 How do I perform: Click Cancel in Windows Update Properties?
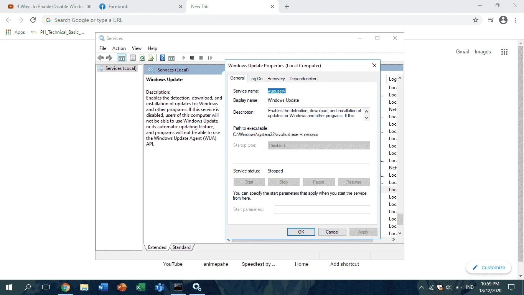pyautogui.click(x=332, y=232)
